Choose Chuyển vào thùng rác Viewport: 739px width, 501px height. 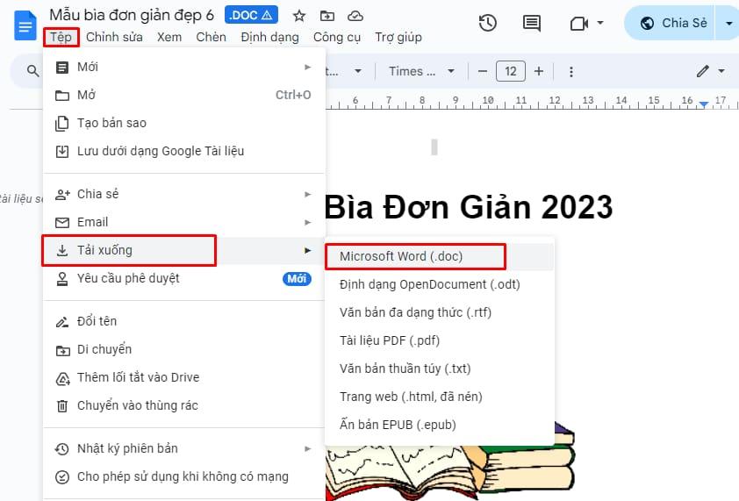click(x=183, y=405)
